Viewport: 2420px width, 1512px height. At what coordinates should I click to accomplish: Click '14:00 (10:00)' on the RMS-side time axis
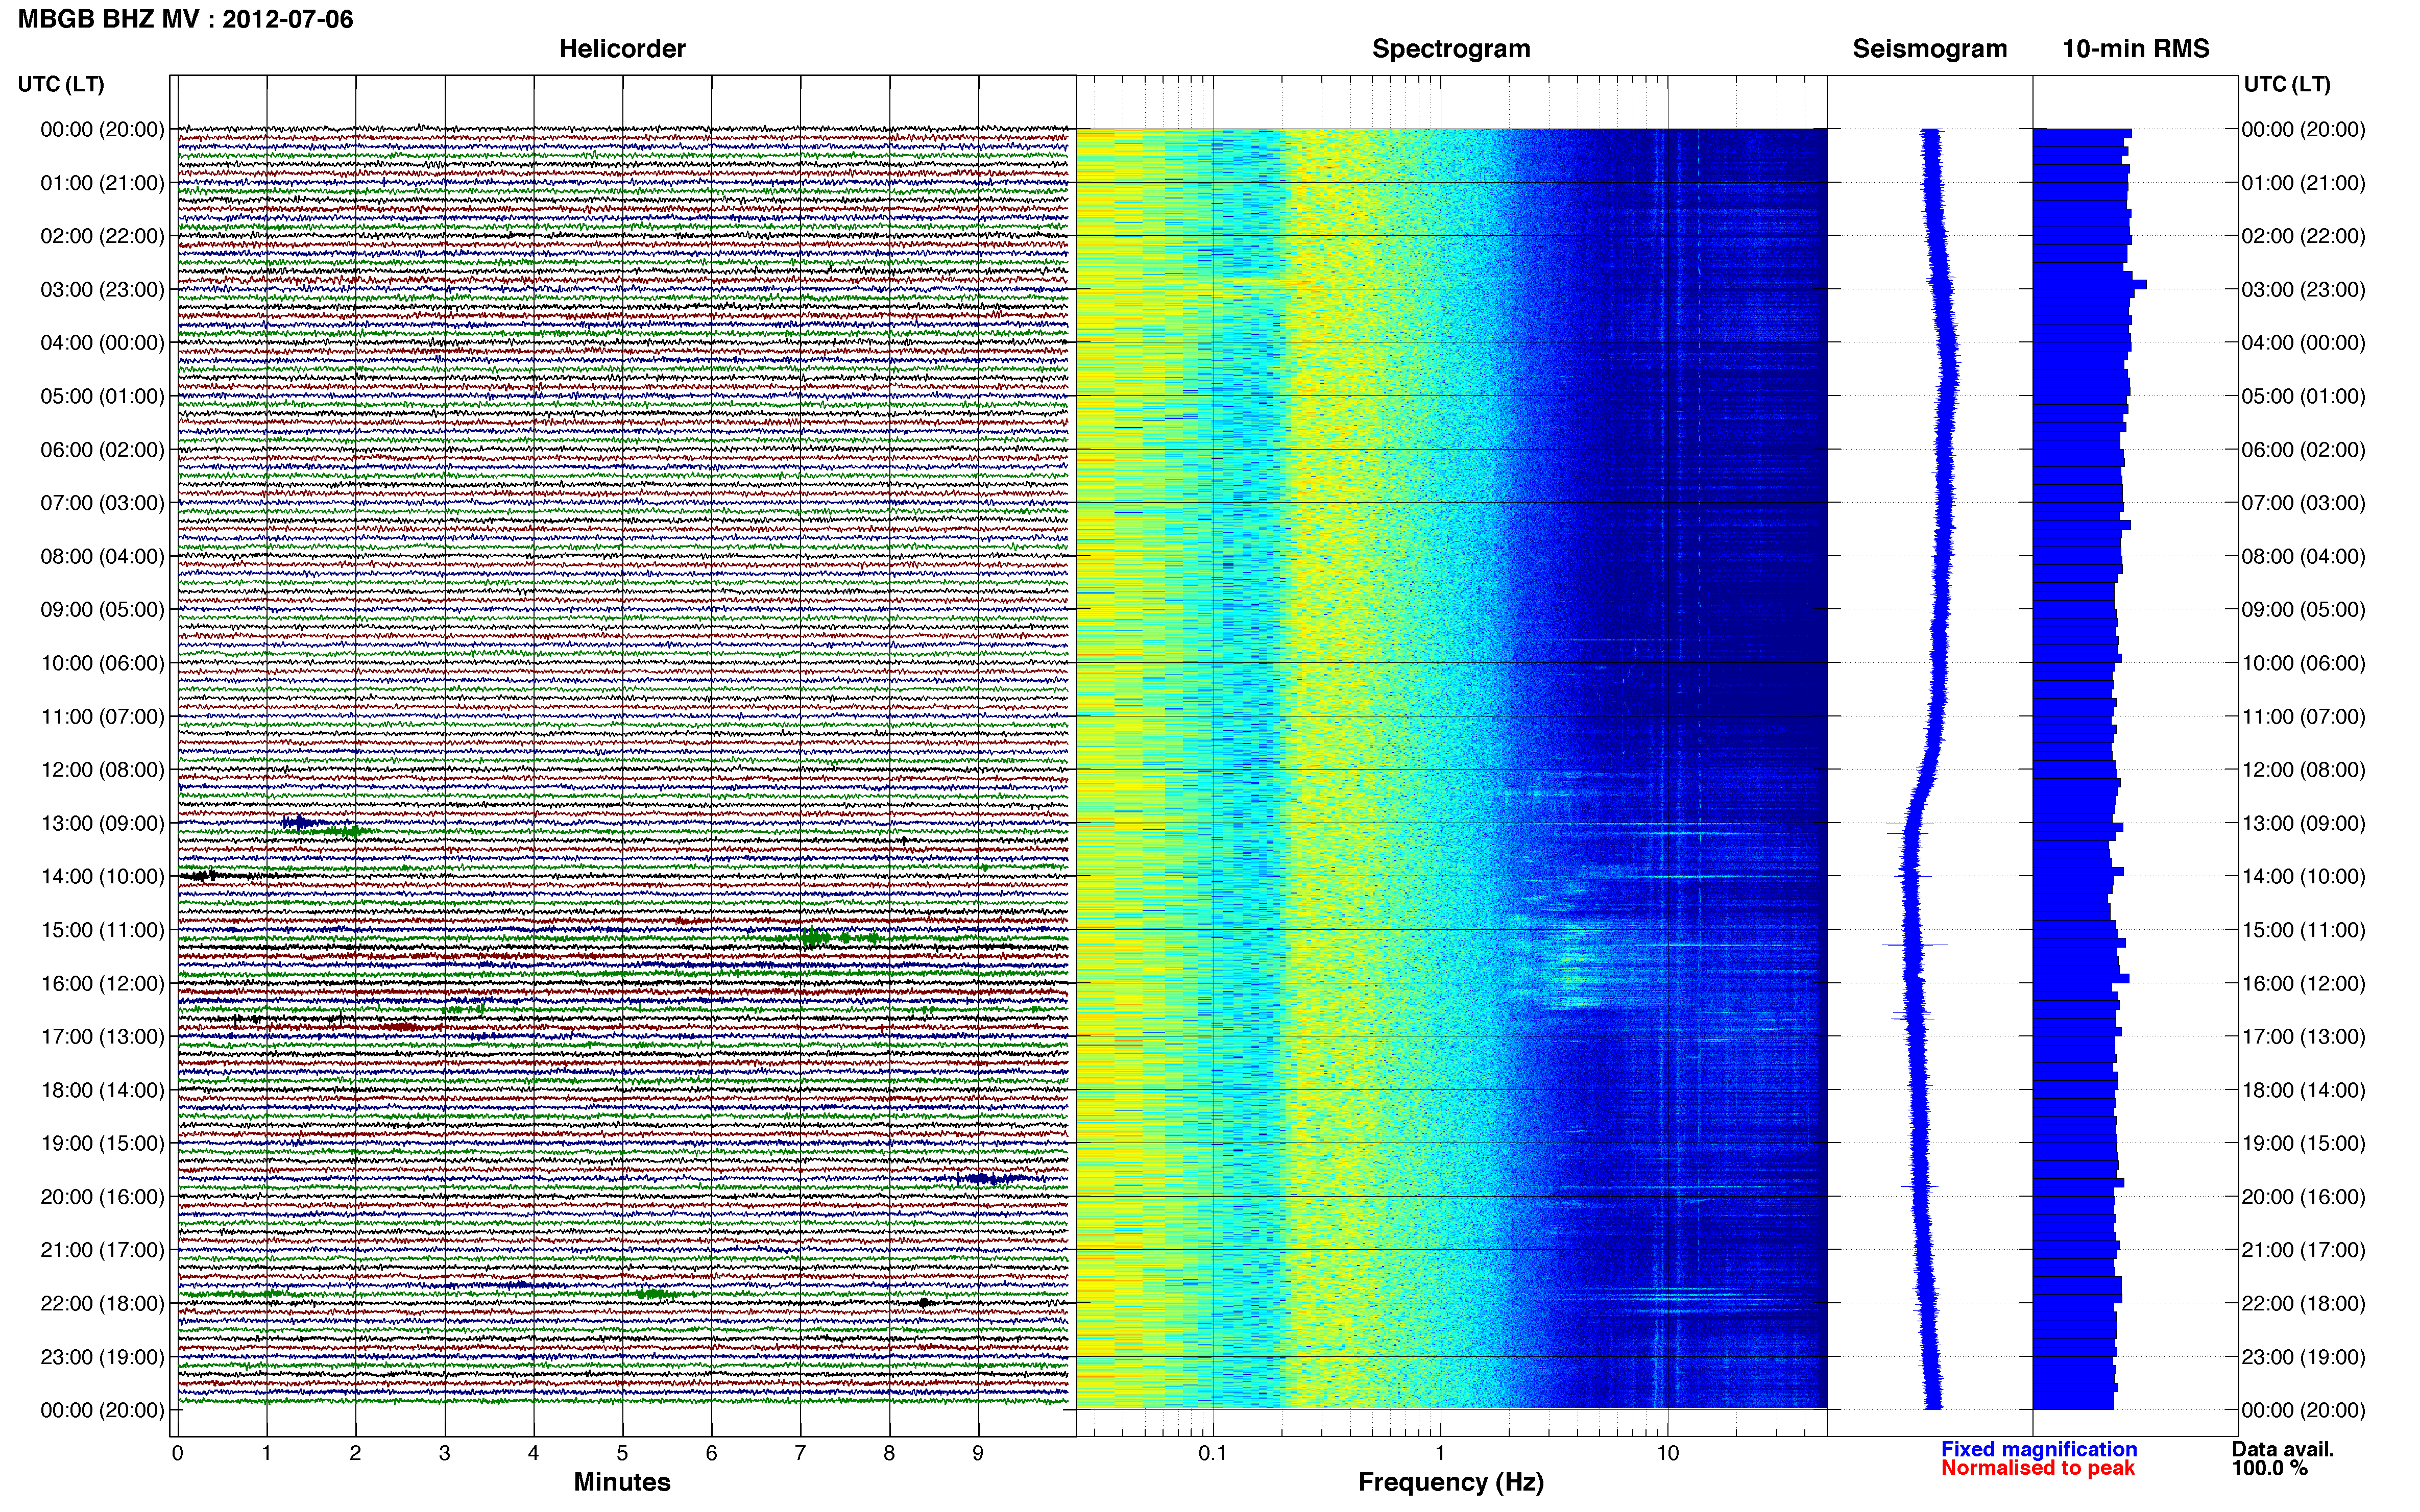(x=2303, y=877)
